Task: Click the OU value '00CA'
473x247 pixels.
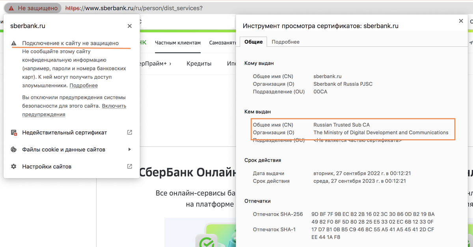Action: [x=320, y=92]
